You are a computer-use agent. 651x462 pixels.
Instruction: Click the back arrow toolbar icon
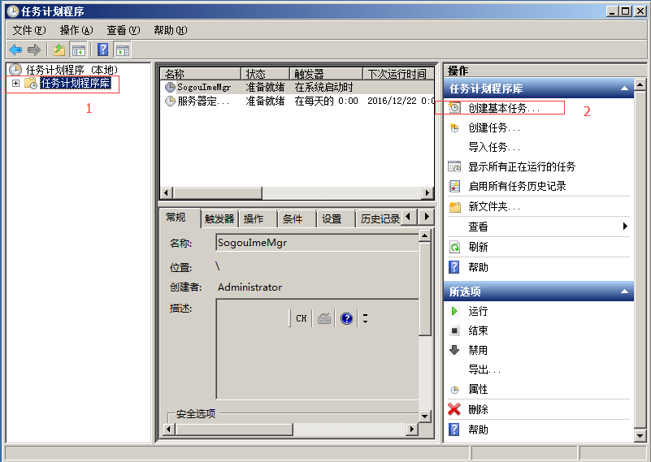coord(15,50)
